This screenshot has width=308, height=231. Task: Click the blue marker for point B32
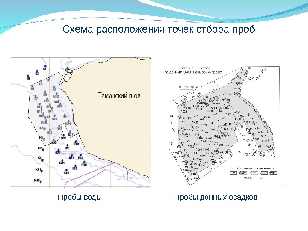(x=72, y=155)
